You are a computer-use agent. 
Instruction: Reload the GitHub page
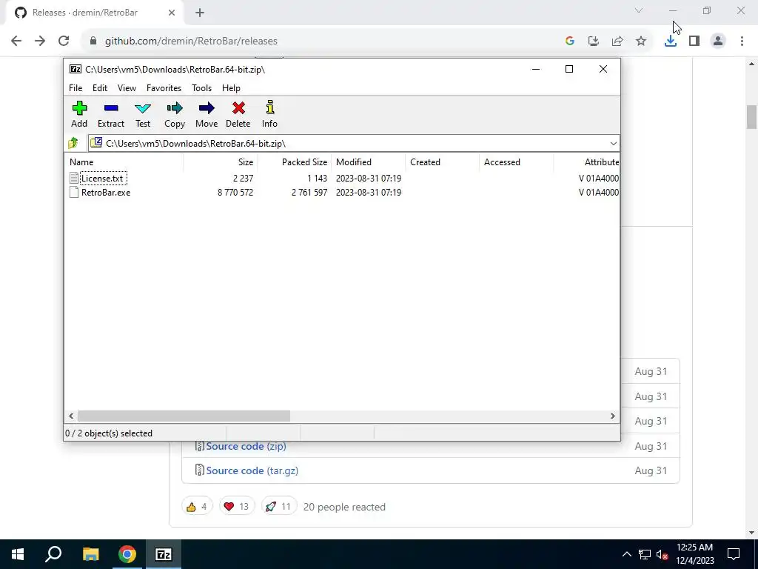point(64,41)
